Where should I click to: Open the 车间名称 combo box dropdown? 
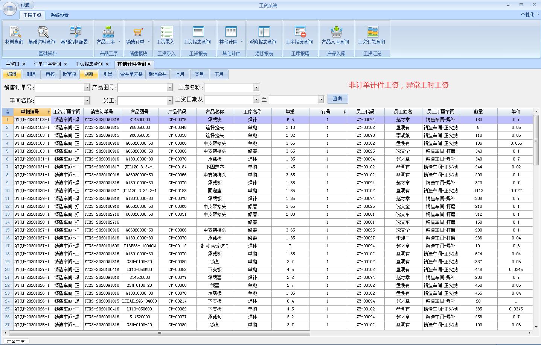[87, 100]
